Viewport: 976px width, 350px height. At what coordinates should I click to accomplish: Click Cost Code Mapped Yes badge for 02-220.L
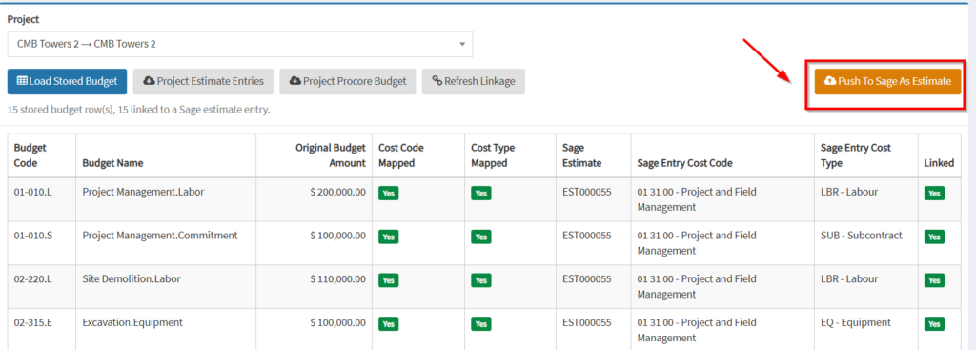[x=389, y=281]
